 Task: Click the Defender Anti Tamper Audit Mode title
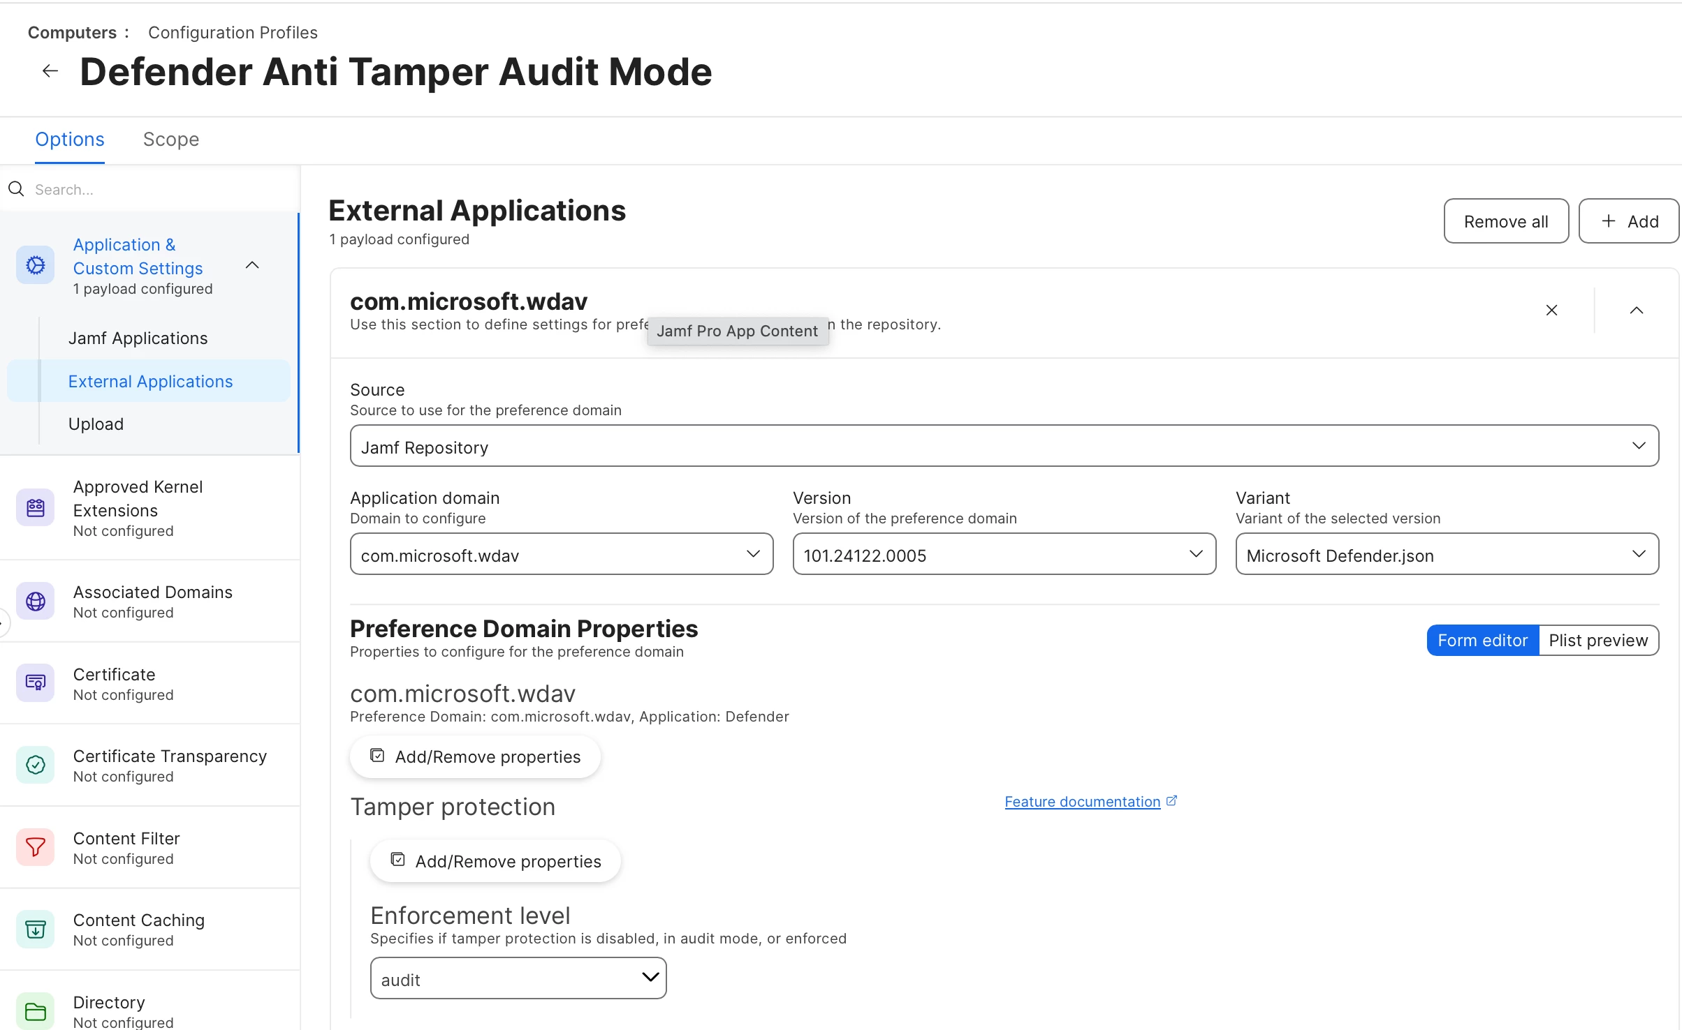[x=396, y=72]
